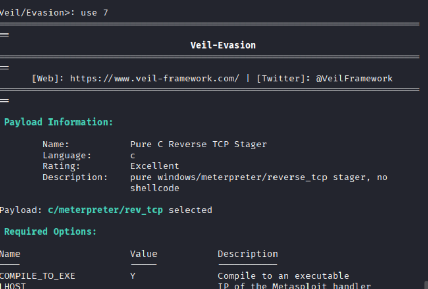Click the language value 'c'
This screenshot has width=428, height=289.
coord(133,156)
